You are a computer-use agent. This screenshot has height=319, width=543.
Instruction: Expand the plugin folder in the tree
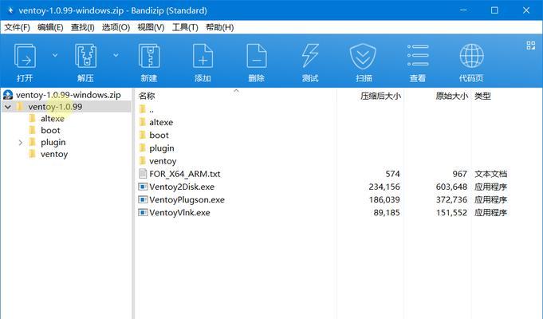click(21, 143)
